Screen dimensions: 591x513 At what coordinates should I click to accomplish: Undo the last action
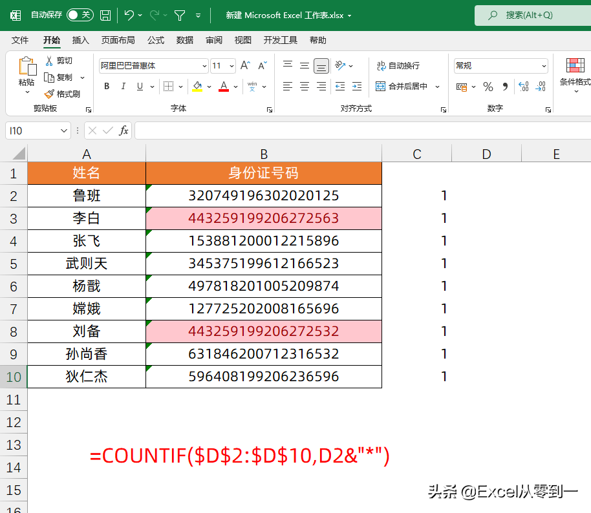click(x=129, y=15)
